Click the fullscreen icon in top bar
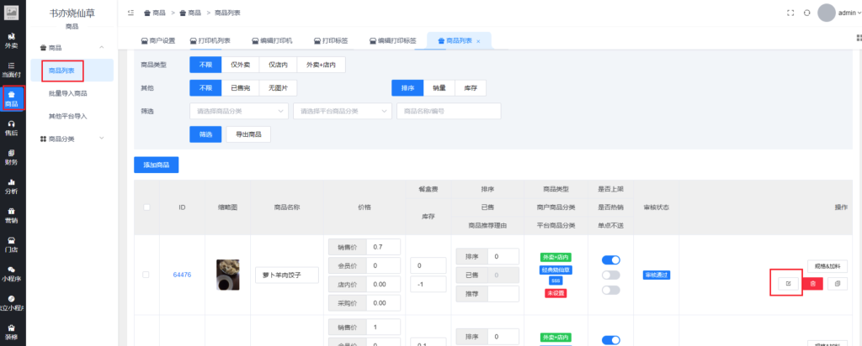 tap(790, 13)
